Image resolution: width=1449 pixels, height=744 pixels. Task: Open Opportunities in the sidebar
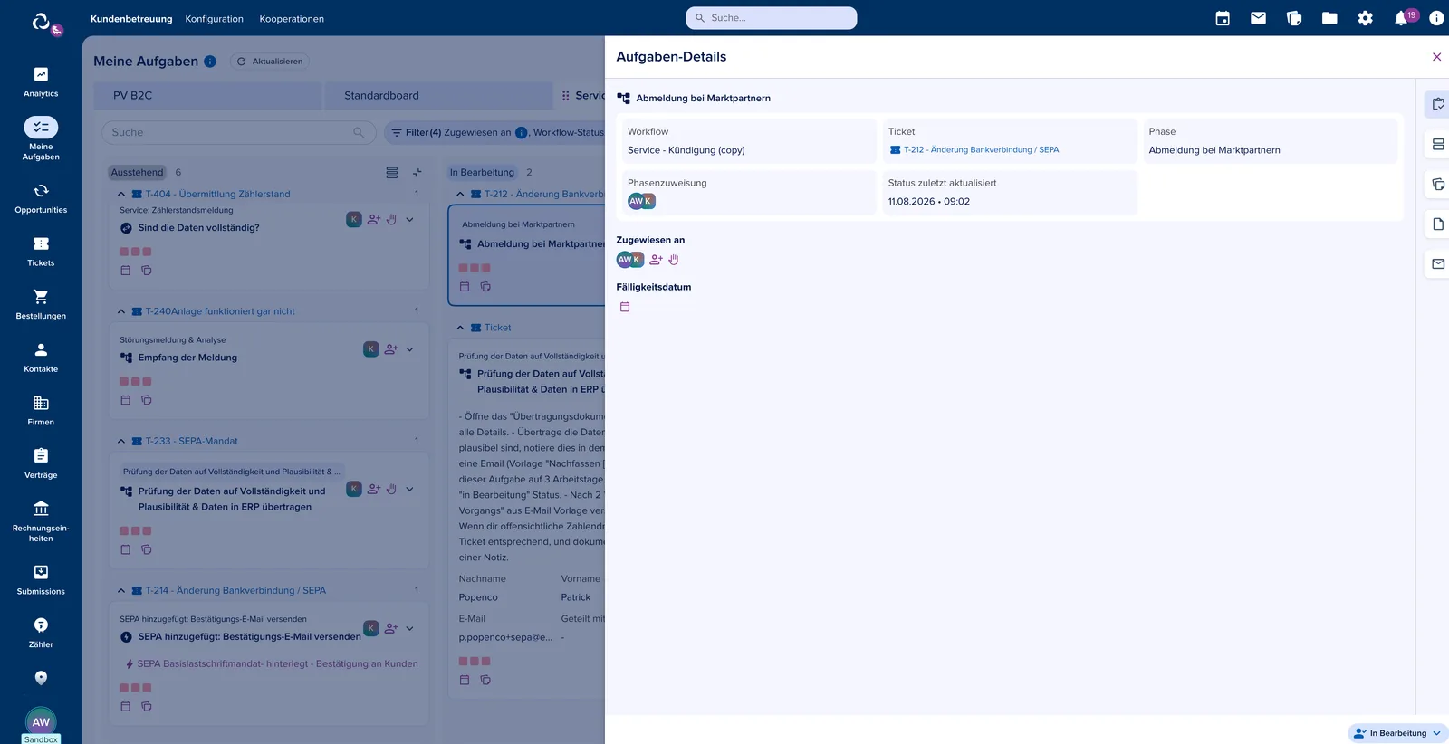(x=41, y=198)
